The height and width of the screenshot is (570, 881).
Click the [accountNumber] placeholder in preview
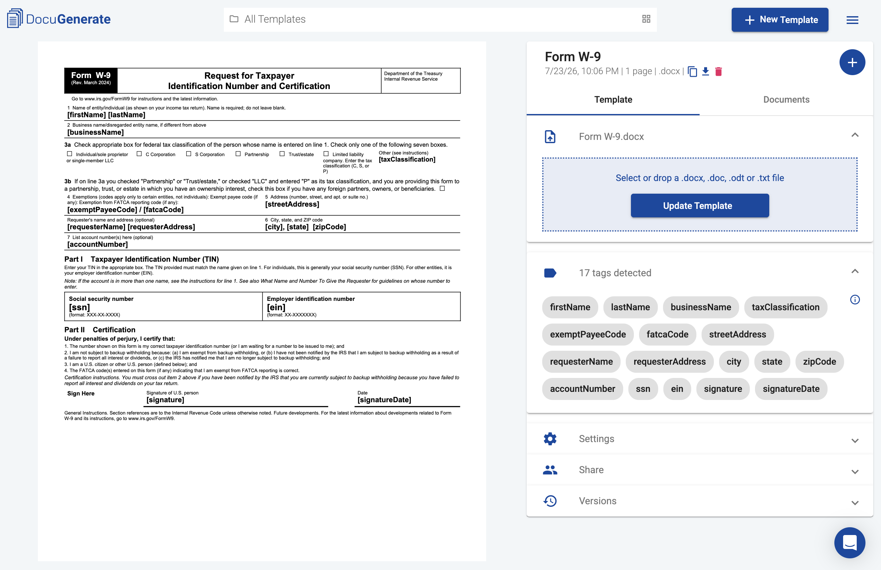tap(97, 244)
